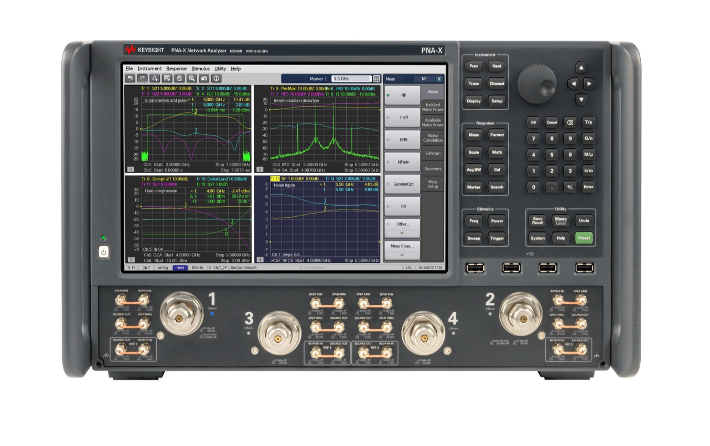710x446 pixels.
Task: Activate the magnifier zoom icon
Action: [191, 78]
